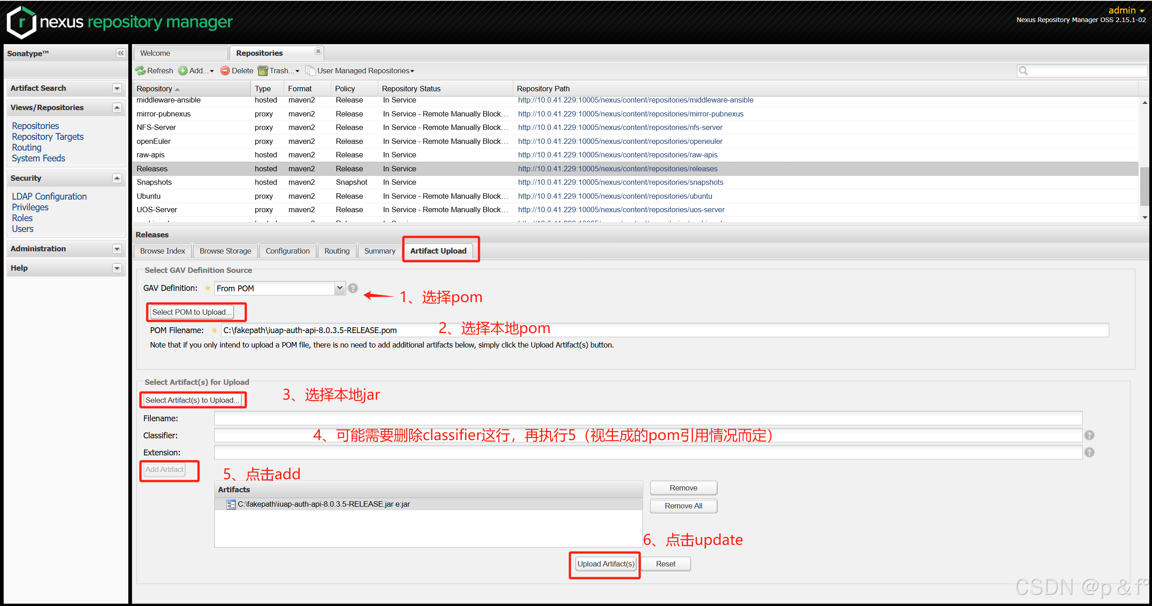Click the search magnifier icon
The height and width of the screenshot is (606, 1152).
click(x=1023, y=71)
